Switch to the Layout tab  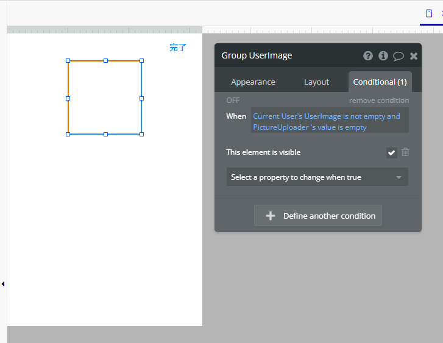click(x=316, y=82)
